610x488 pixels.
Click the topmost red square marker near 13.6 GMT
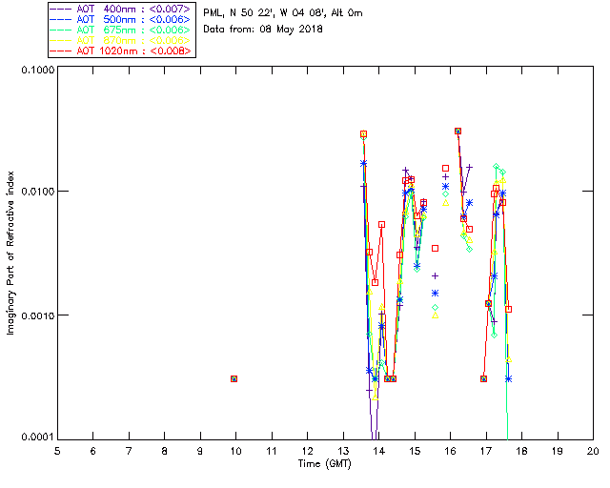[x=363, y=134]
